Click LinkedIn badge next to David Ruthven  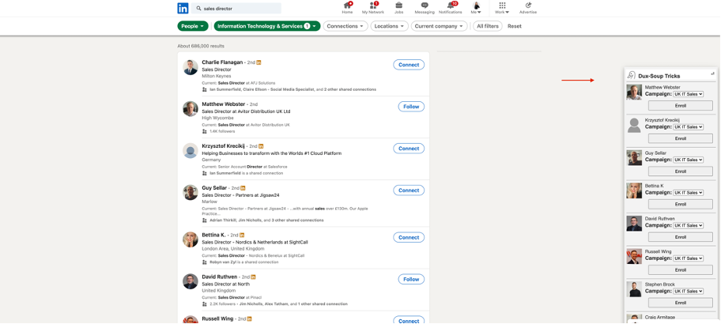click(x=253, y=277)
